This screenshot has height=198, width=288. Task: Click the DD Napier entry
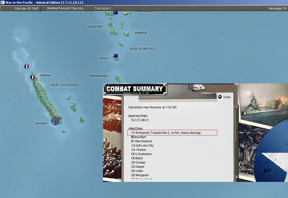pyautogui.click(x=138, y=167)
